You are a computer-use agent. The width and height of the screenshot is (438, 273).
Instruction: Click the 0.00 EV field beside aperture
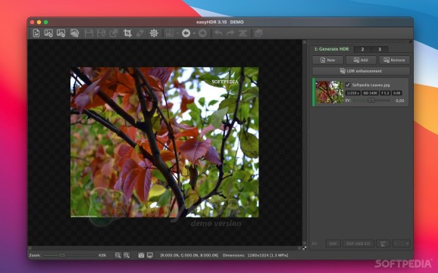pos(397,93)
